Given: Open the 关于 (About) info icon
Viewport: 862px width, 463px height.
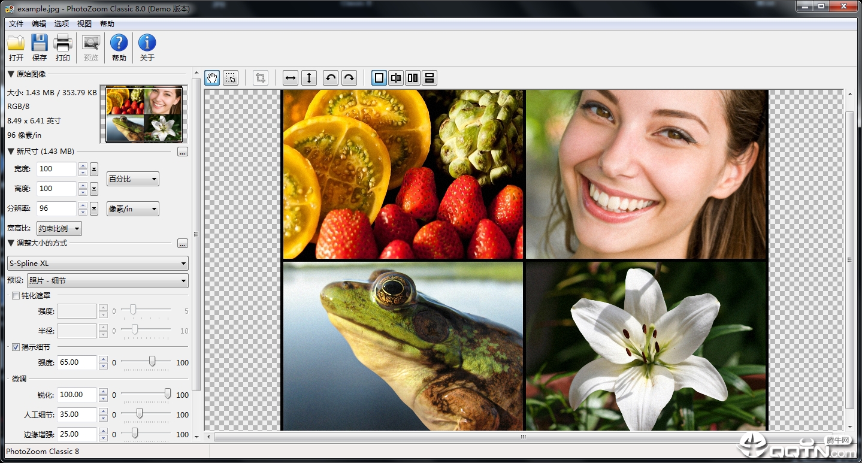Looking at the screenshot, I should pos(147,43).
